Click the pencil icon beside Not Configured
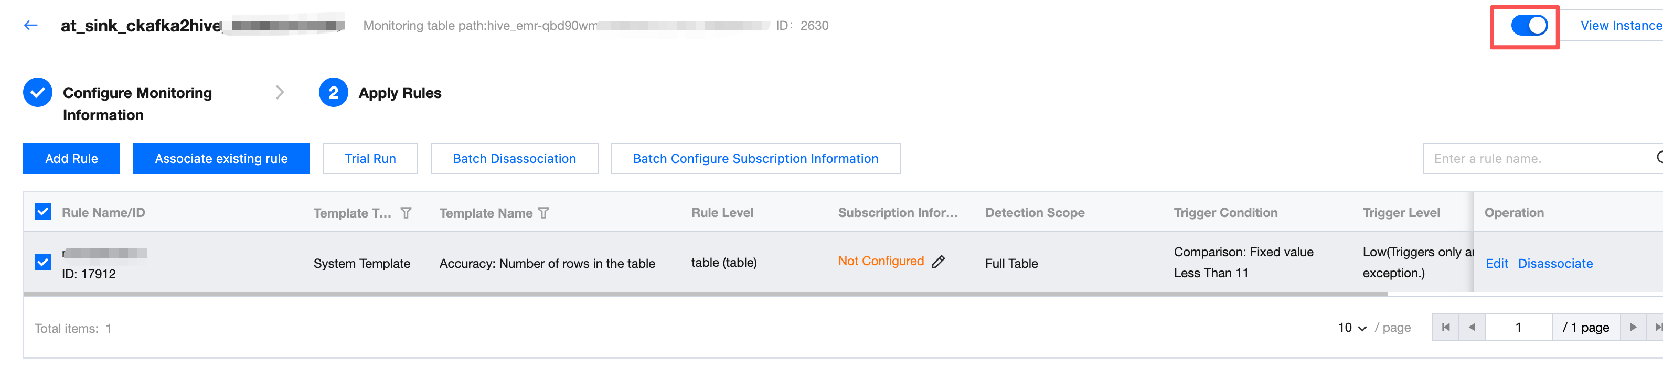The image size is (1663, 369). (x=938, y=261)
